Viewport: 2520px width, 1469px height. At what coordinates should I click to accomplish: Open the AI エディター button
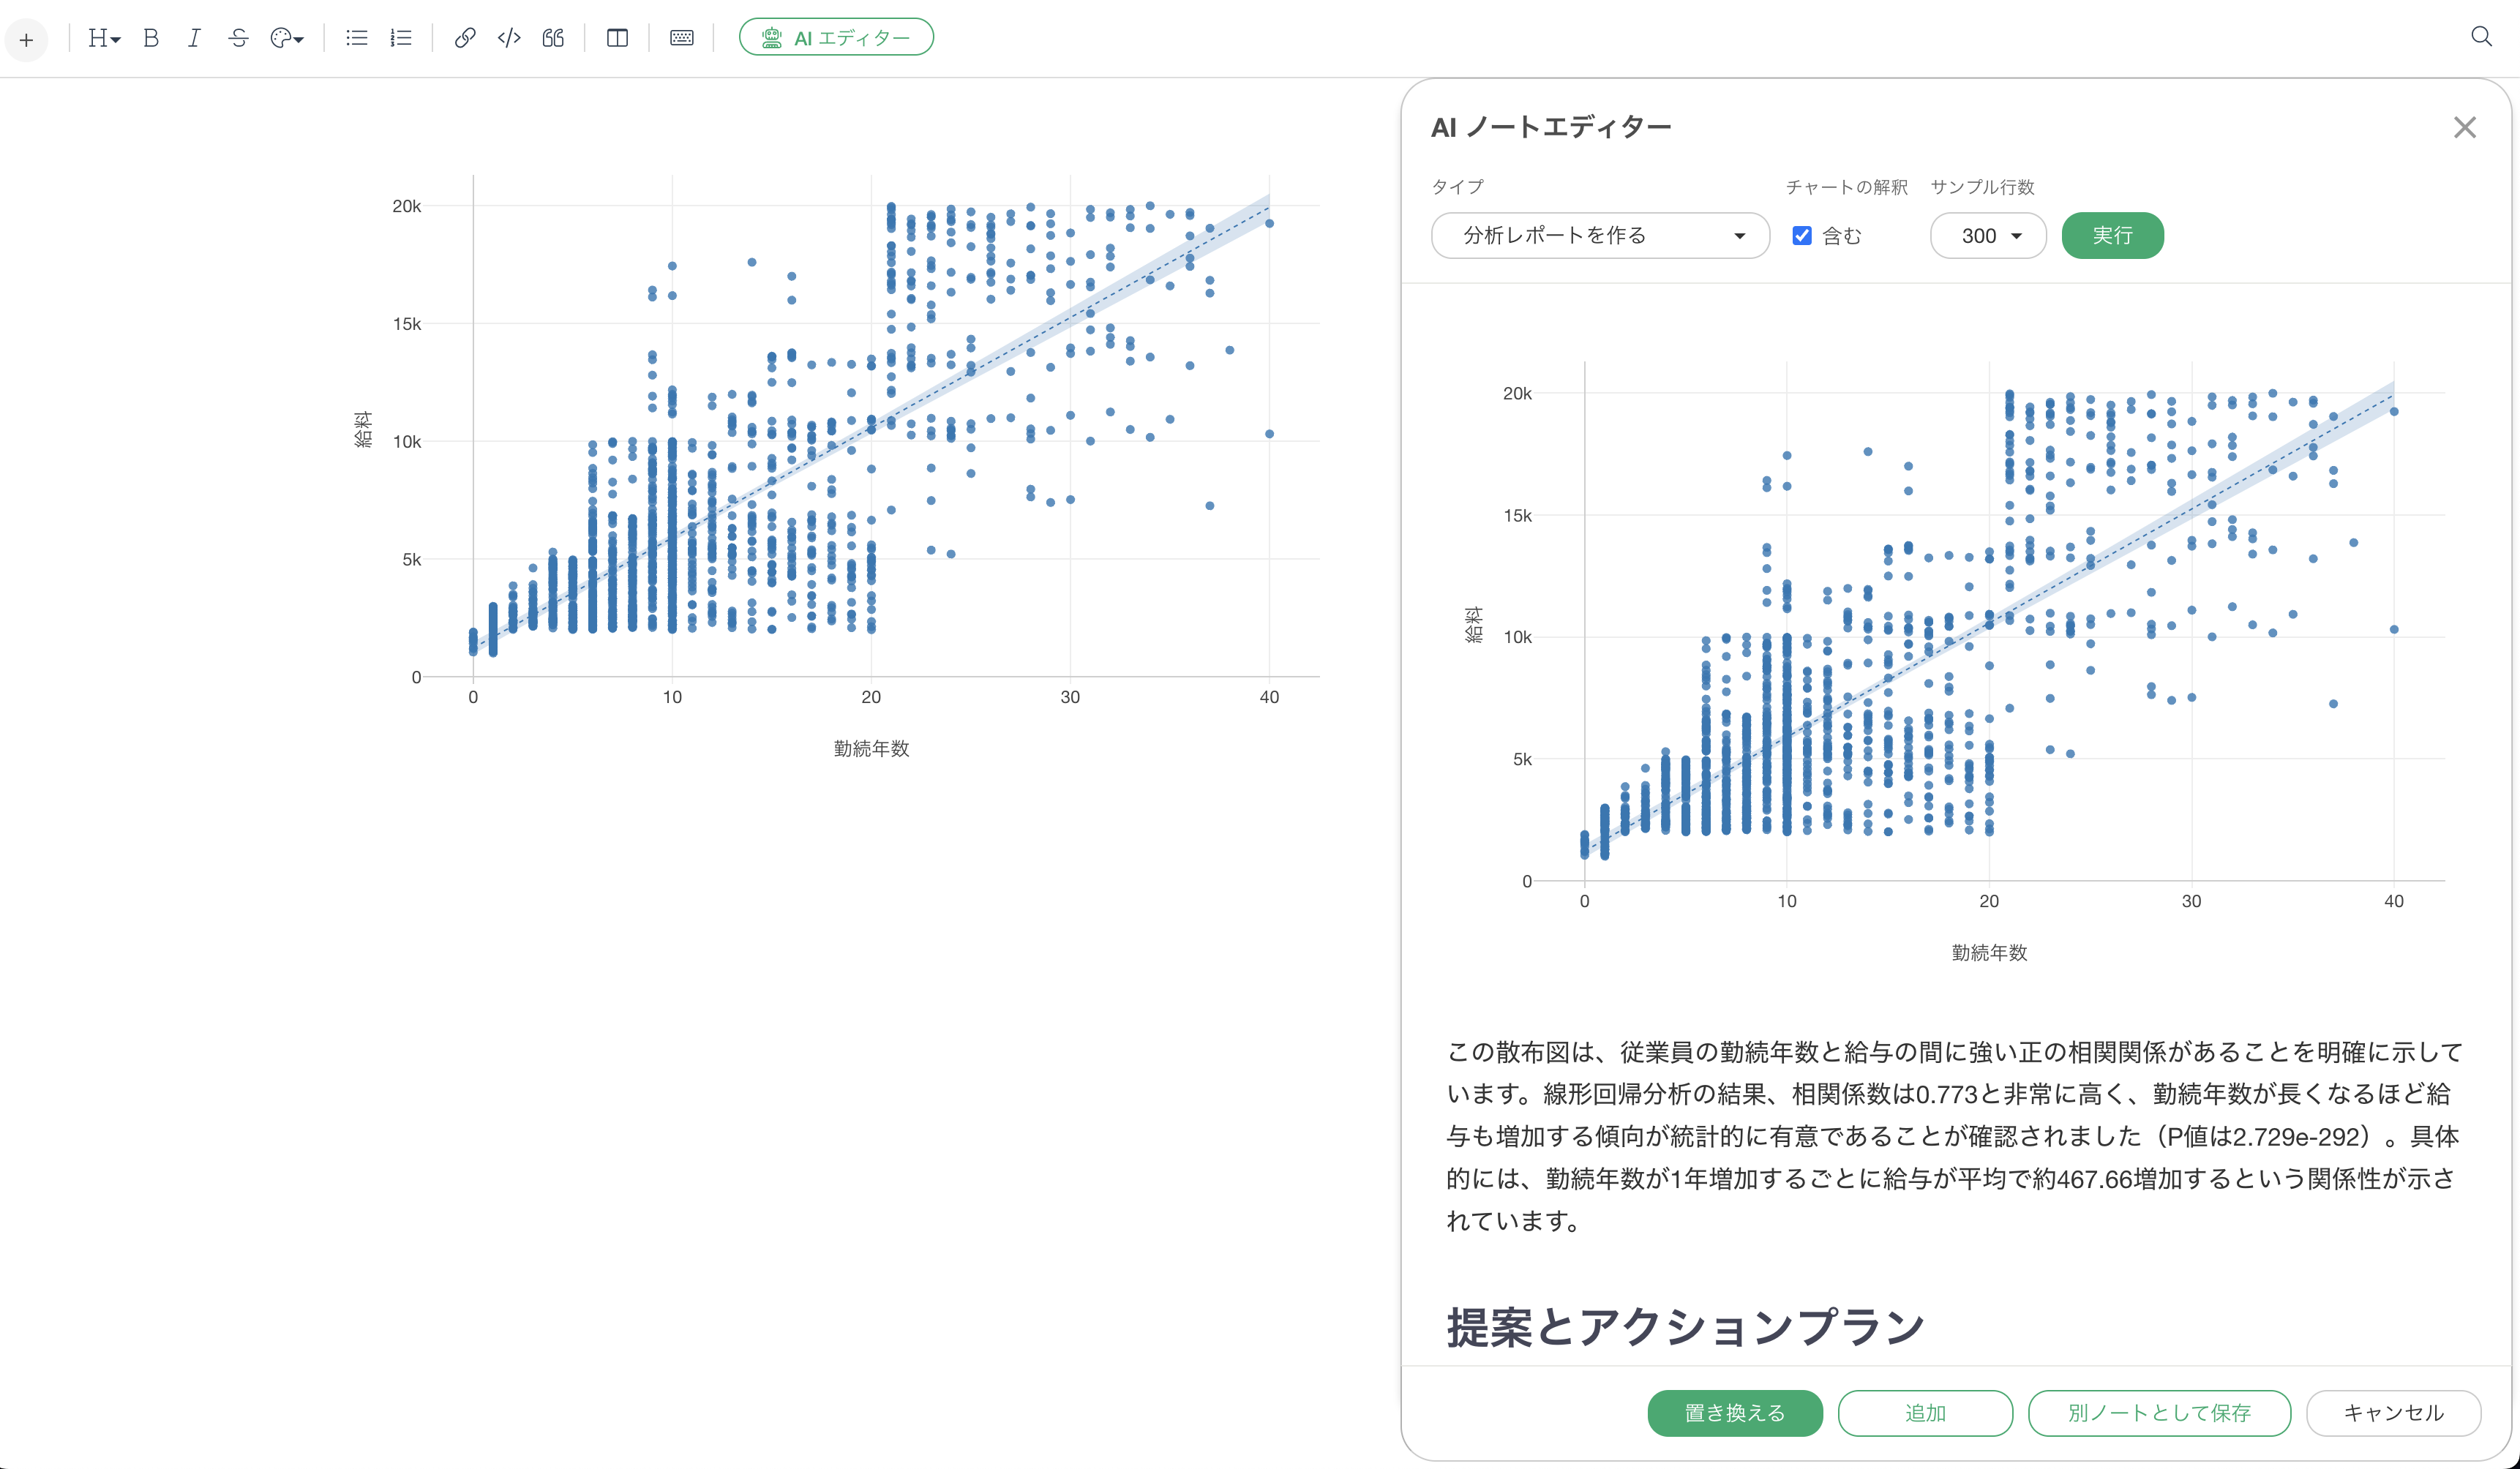pos(836,38)
